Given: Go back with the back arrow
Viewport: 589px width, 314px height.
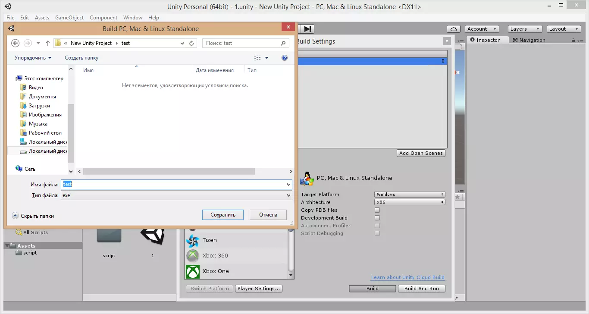Looking at the screenshot, I should pos(15,43).
